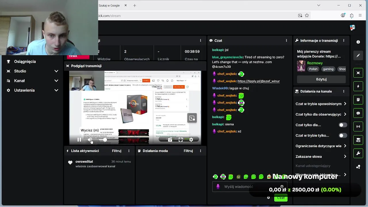This screenshot has width=368, height=207.
Task: Open chat settings gear beside Czat button
Action: 269,198
